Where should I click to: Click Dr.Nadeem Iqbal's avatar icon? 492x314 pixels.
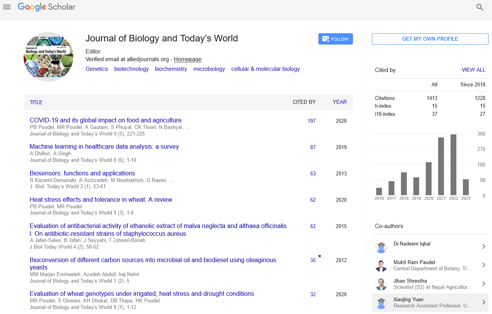pos(381,247)
